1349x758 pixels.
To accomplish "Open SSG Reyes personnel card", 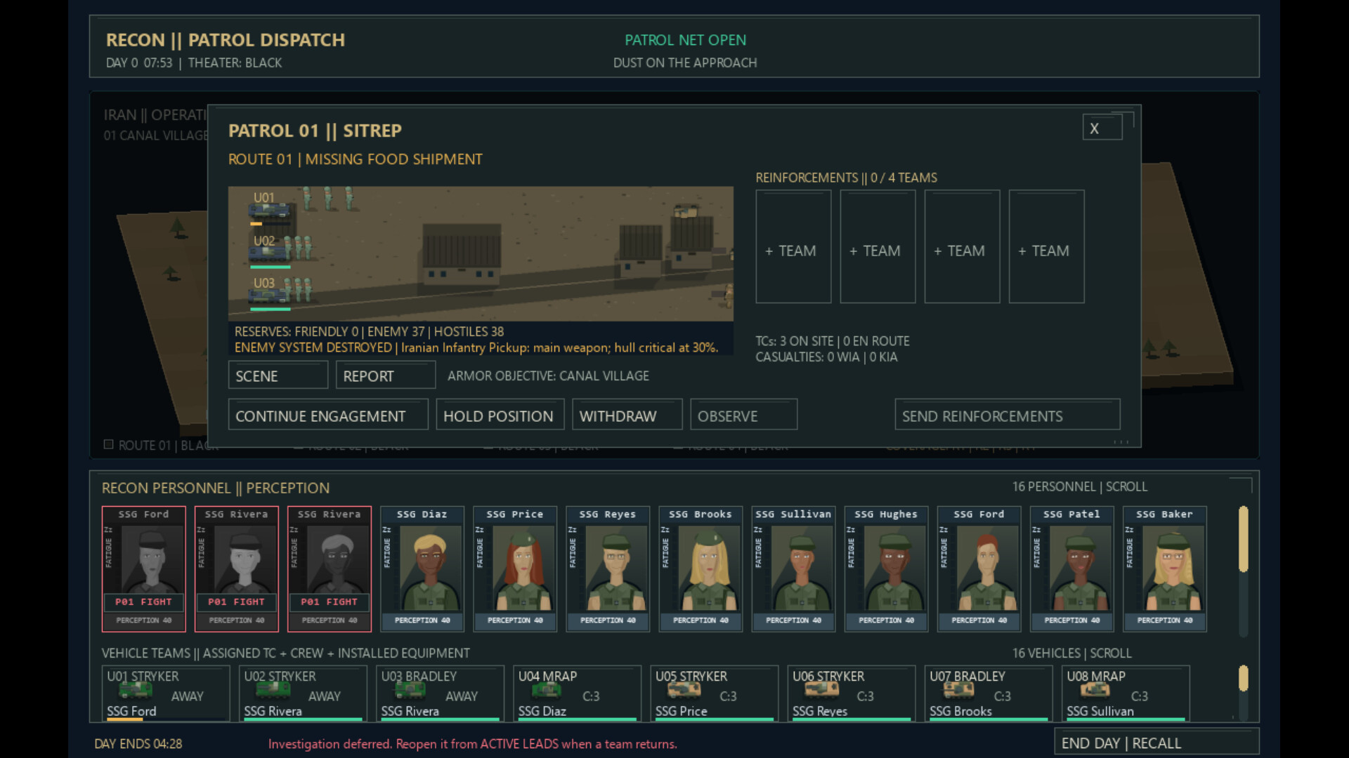I will 607,568.
